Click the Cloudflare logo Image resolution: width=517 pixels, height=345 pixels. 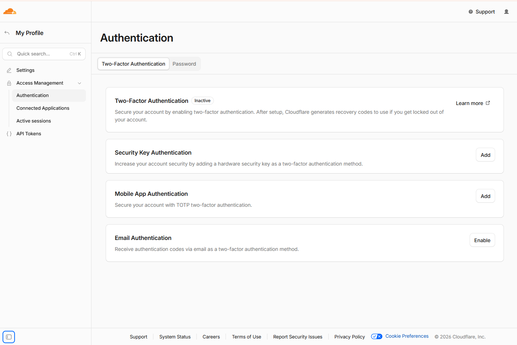click(x=10, y=11)
